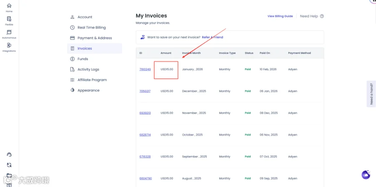Click the question mark help icon
Image resolution: width=376 pixels, height=187 pixels.
tap(322, 16)
